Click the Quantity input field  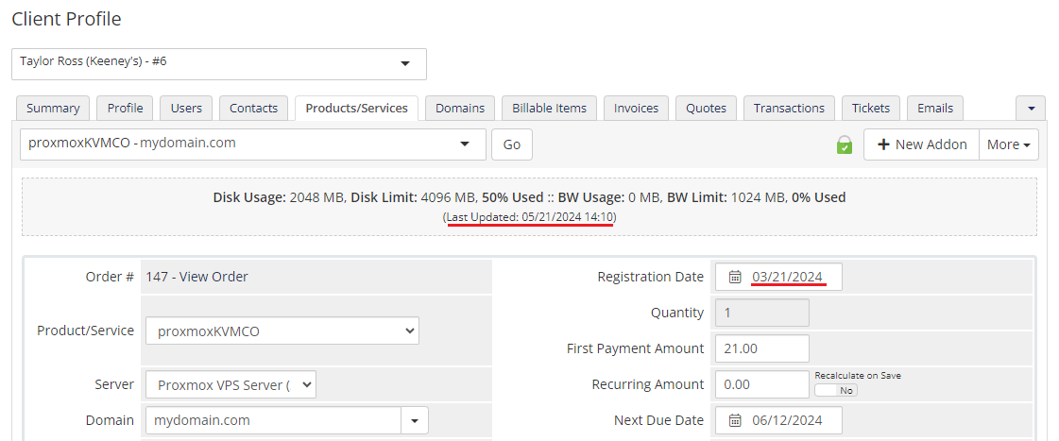(761, 313)
